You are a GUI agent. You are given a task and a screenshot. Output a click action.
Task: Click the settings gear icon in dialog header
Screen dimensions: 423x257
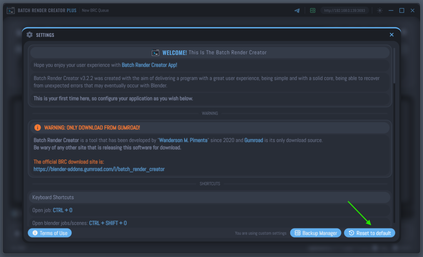[x=30, y=35]
